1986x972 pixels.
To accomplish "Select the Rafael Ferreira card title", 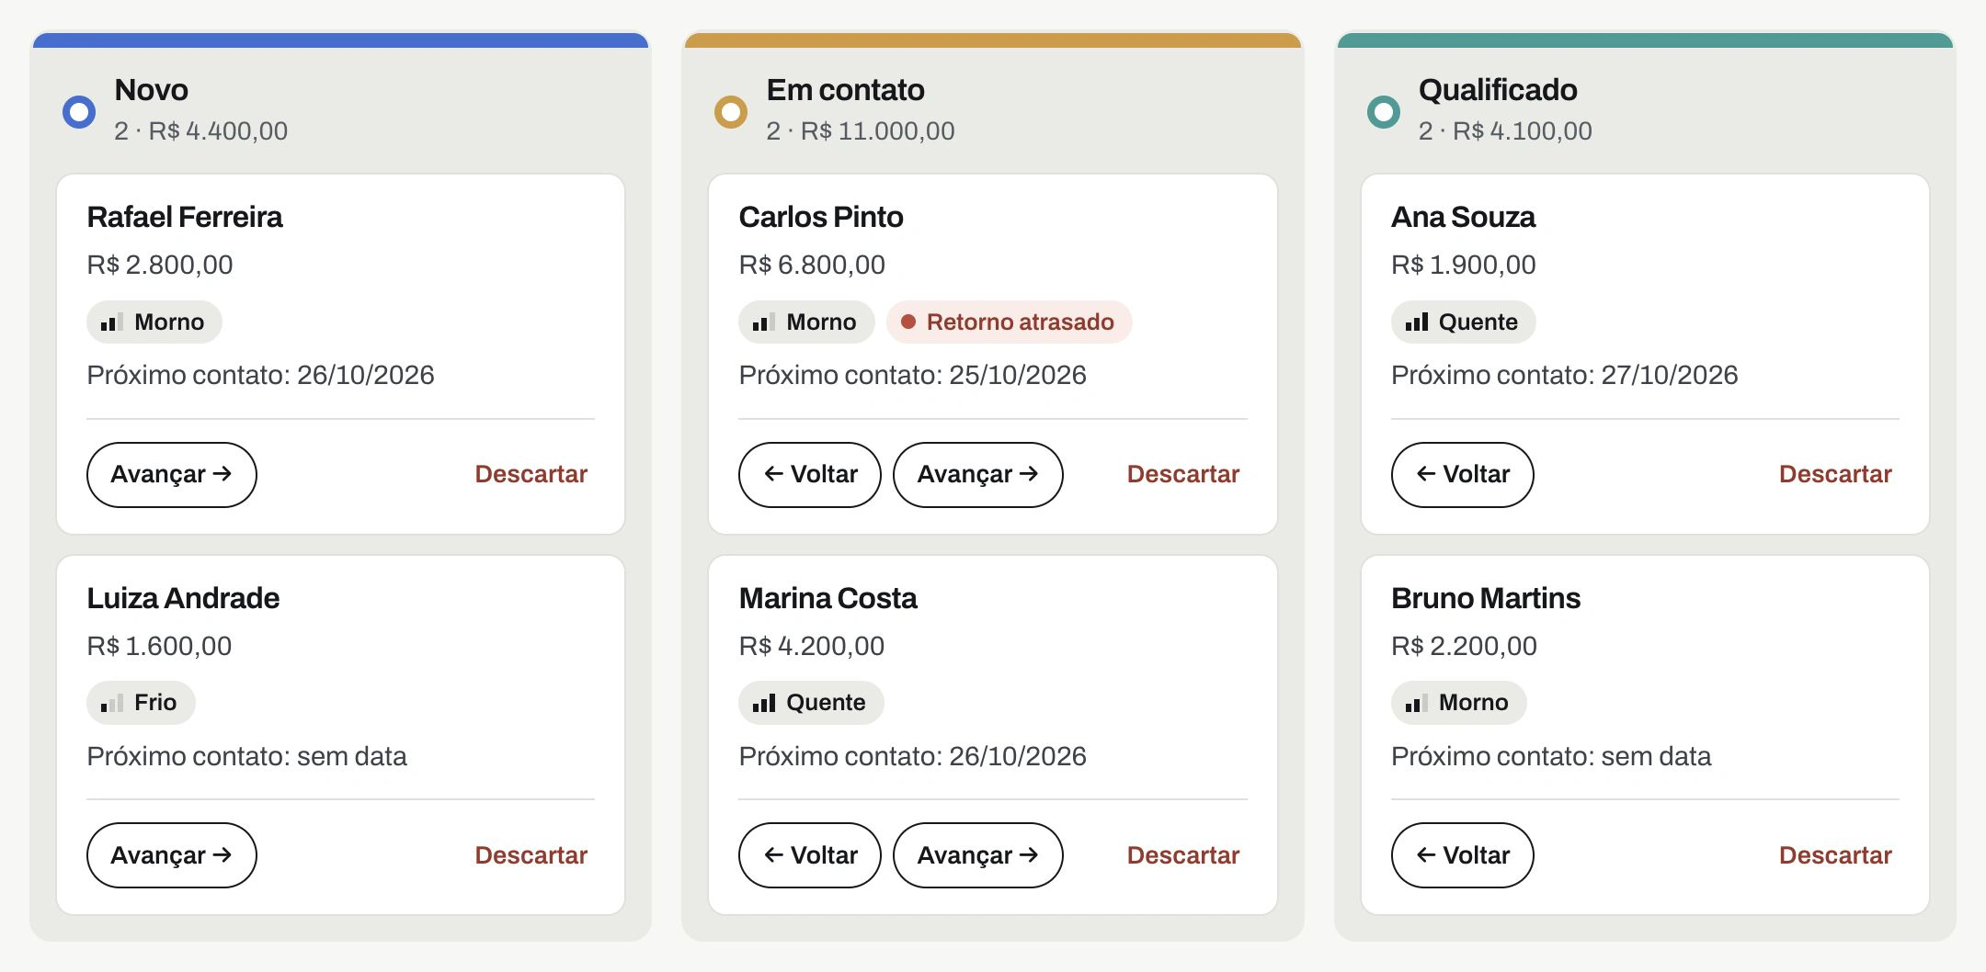I will pos(185,217).
